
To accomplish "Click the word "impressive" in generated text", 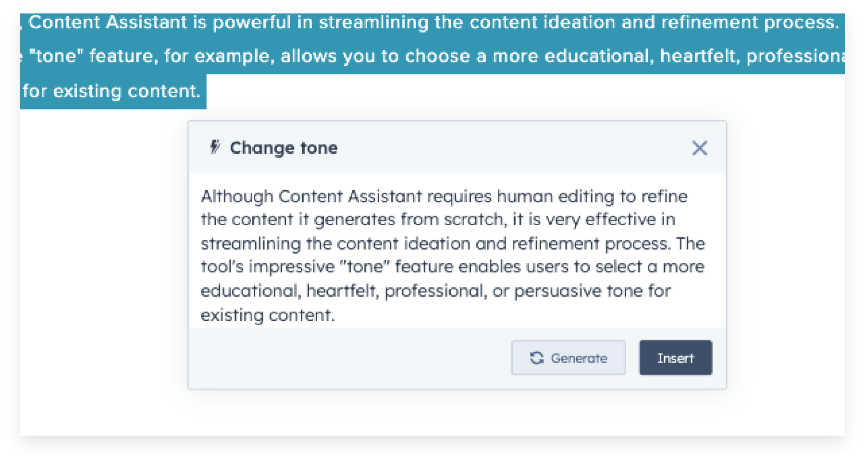I will tap(291, 267).
